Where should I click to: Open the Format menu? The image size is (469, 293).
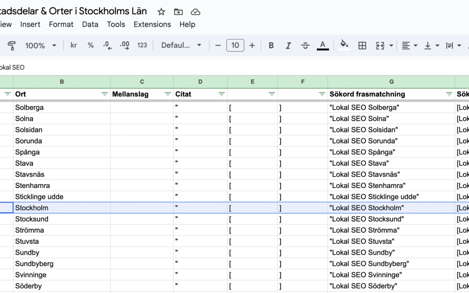pos(61,24)
